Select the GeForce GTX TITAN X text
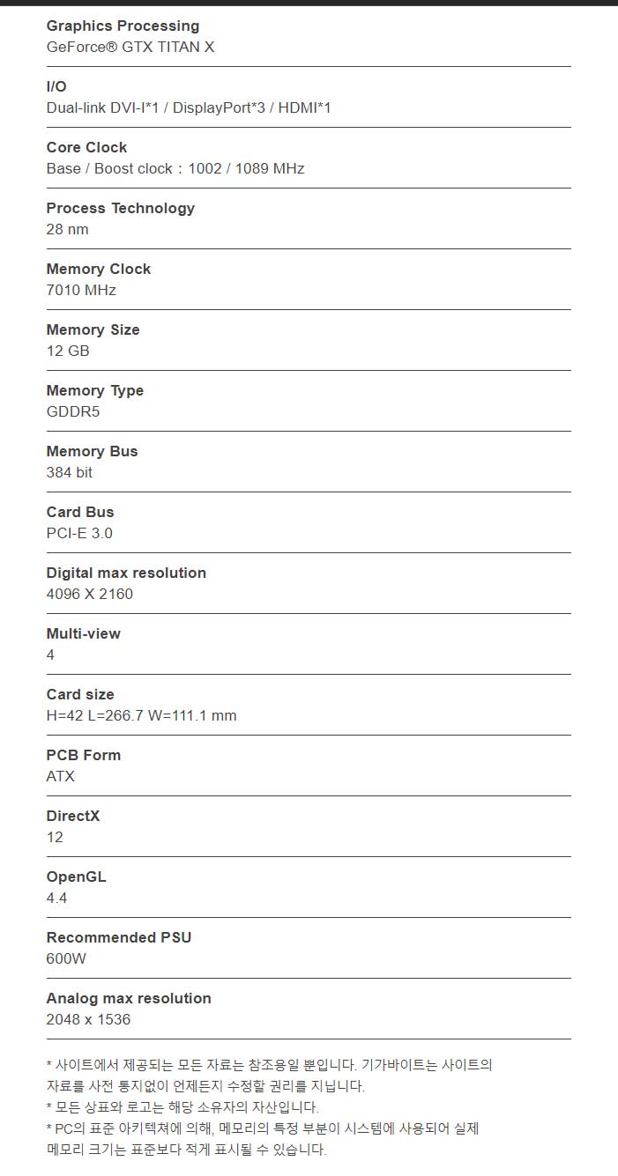This screenshot has height=1176, width=618. (x=130, y=48)
